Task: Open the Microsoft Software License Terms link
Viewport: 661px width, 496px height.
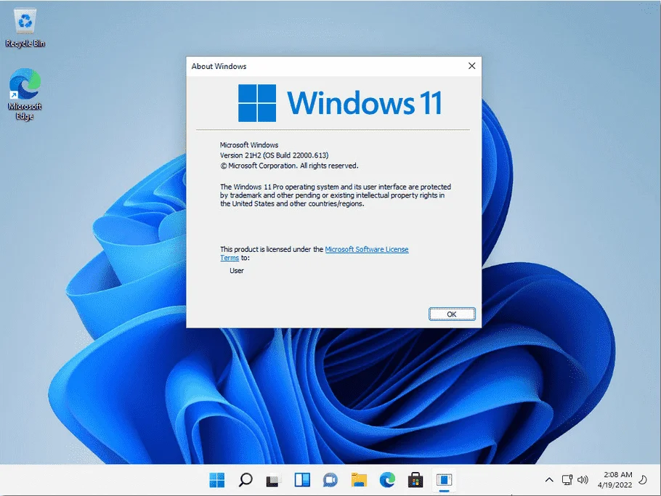Action: (x=315, y=253)
